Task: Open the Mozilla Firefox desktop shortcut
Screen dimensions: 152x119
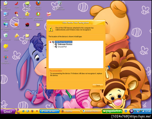Action: tap(38, 5)
